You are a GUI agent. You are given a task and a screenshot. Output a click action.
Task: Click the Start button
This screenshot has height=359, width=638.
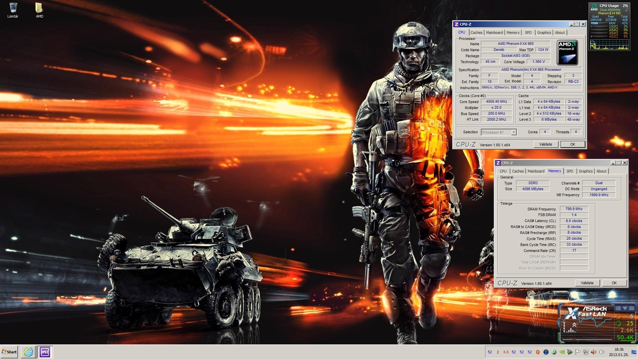[9, 352]
